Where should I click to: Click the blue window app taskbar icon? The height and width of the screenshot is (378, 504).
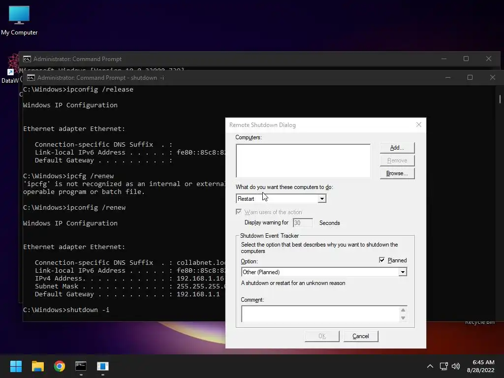[103, 366]
